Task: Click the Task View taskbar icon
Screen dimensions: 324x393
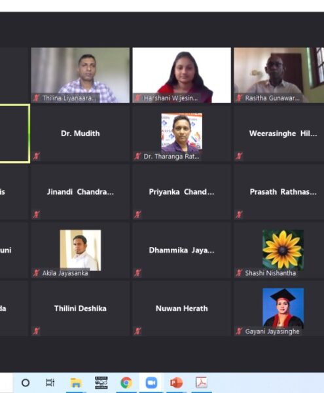Action: [x=50, y=383]
